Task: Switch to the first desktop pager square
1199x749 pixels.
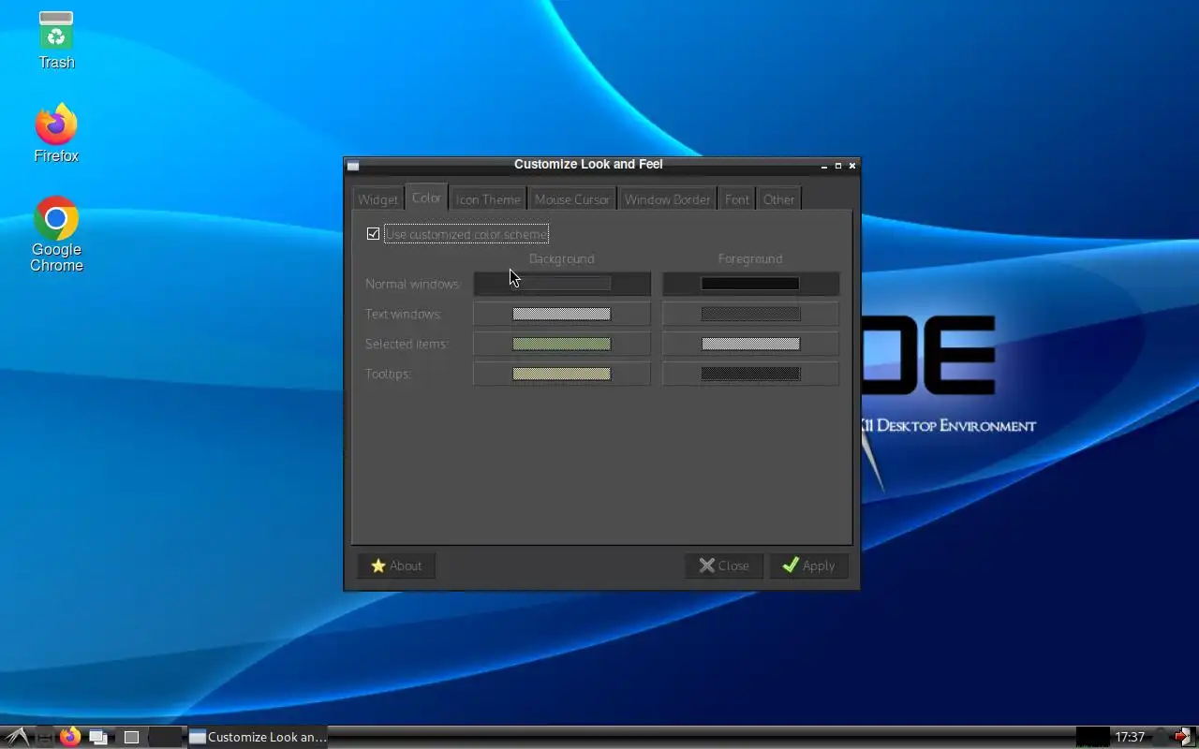Action: pos(131,737)
